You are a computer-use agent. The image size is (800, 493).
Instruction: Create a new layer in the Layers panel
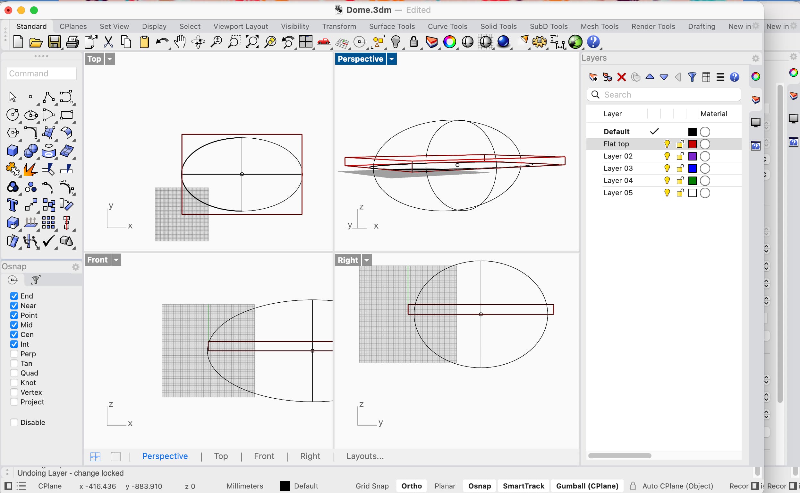point(593,77)
